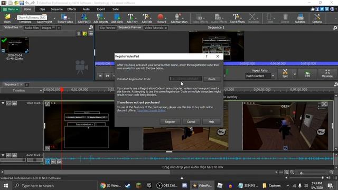Click the Twitter share icon

322,9
